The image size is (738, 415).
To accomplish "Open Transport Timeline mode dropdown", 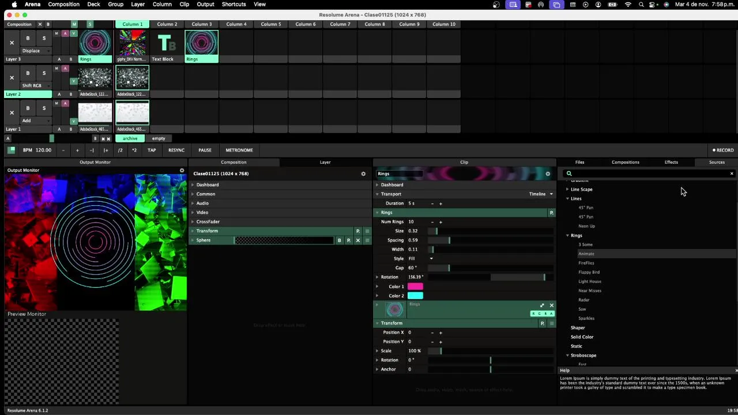I will tap(541, 194).
